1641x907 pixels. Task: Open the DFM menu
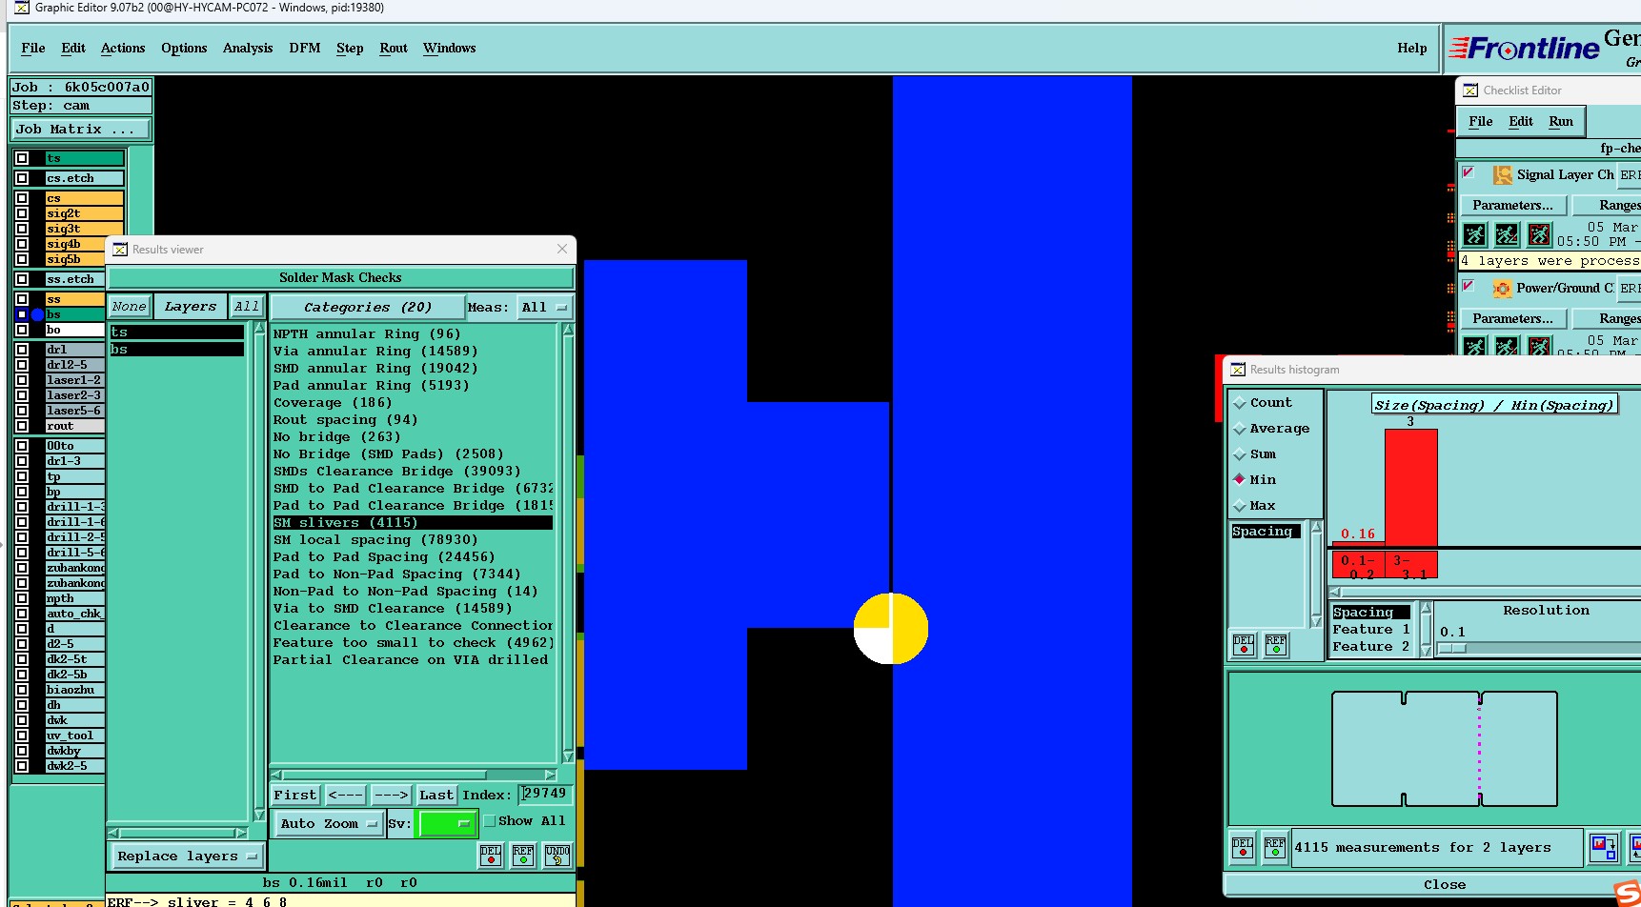(305, 49)
